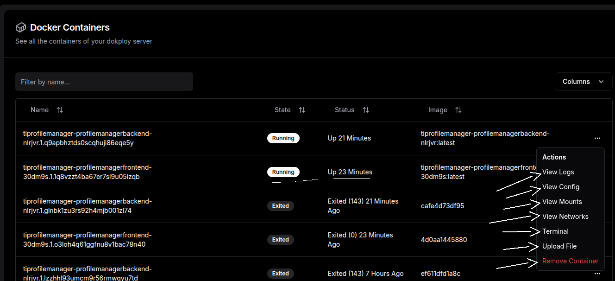615x281 pixels.
Task: Open actions menu for ef611dfd1a8c row
Action: click(x=597, y=274)
